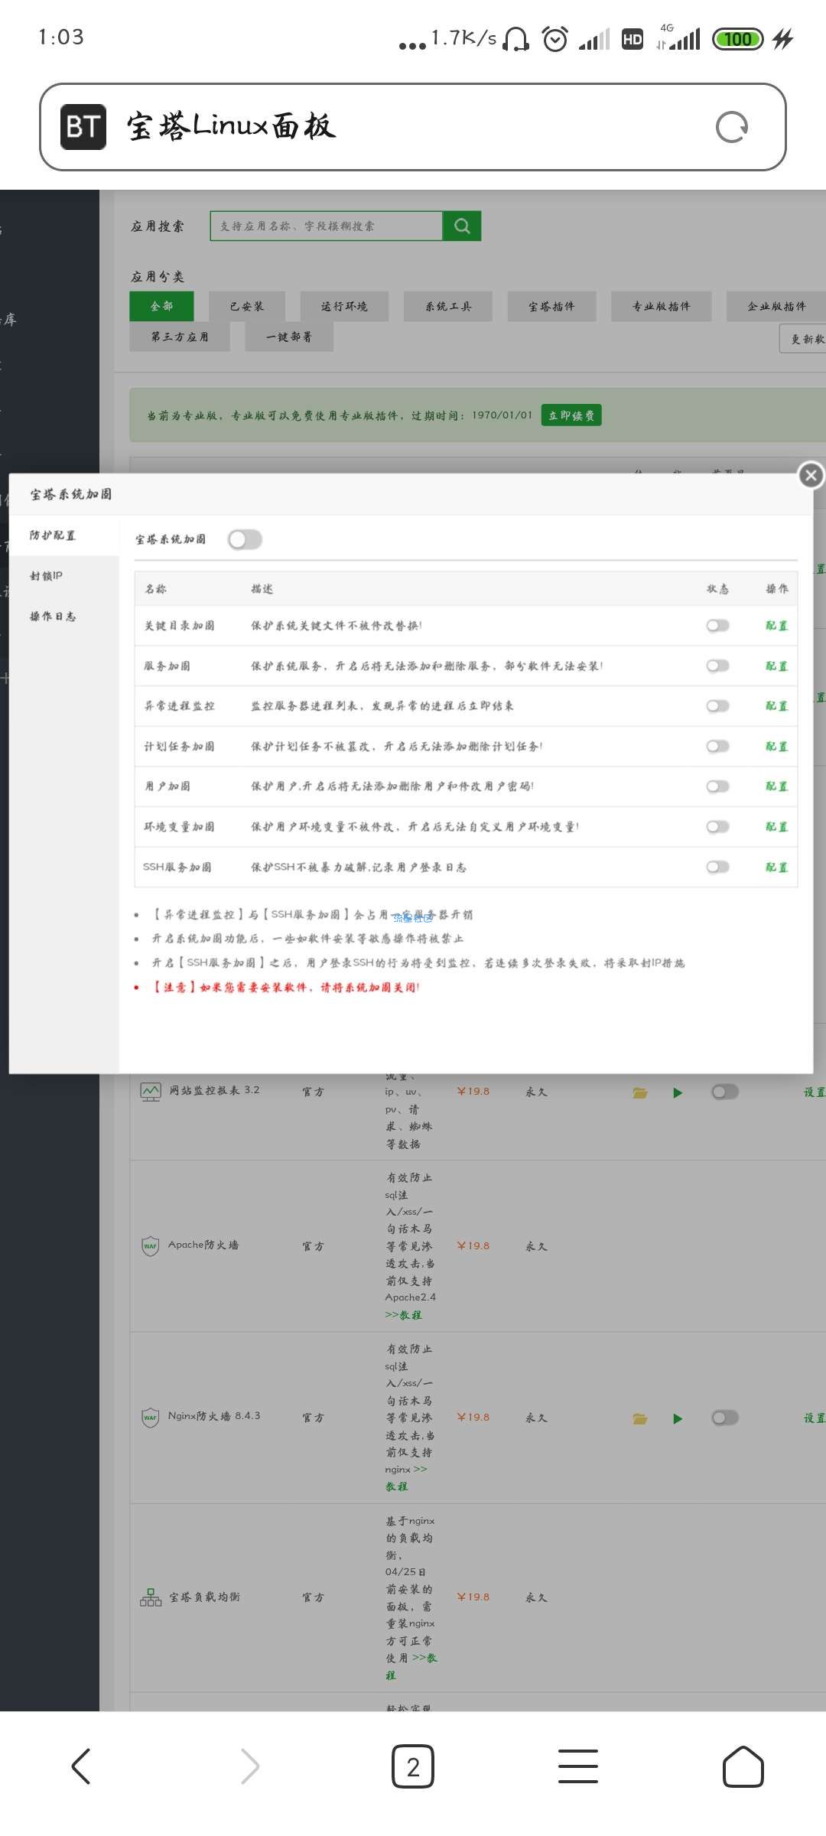Image resolution: width=826 pixels, height=1836 pixels.
Task: Go to browser home page icon
Action: click(x=743, y=1766)
